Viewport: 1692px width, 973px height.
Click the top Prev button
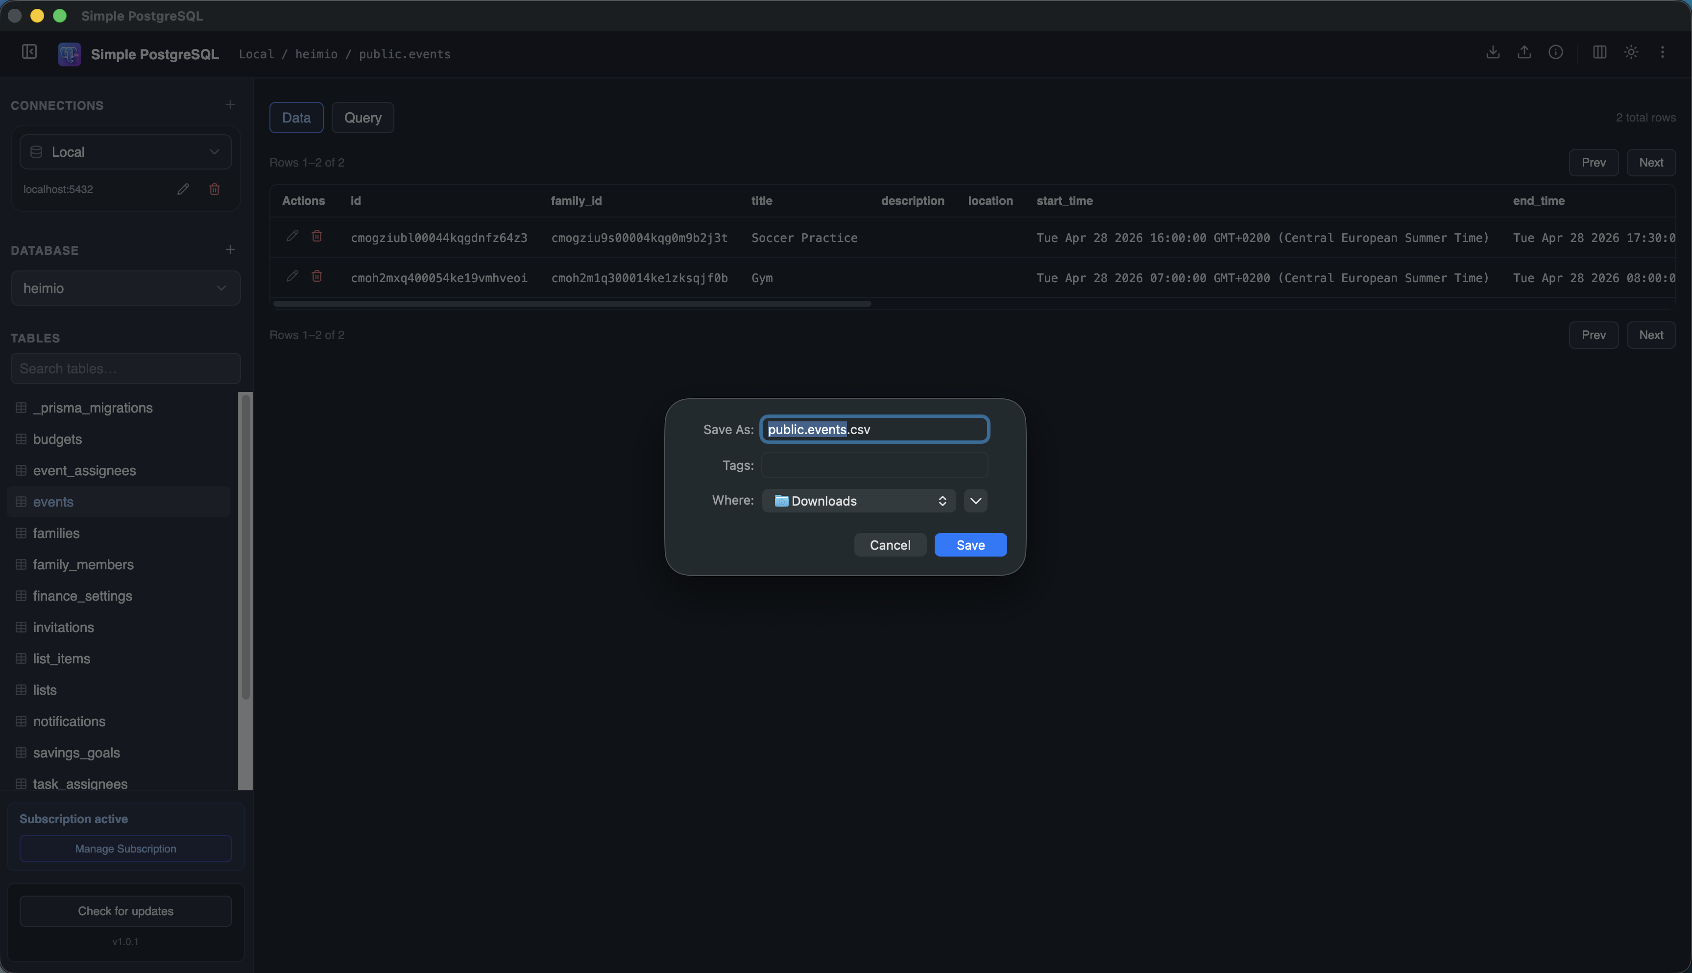(1593, 162)
